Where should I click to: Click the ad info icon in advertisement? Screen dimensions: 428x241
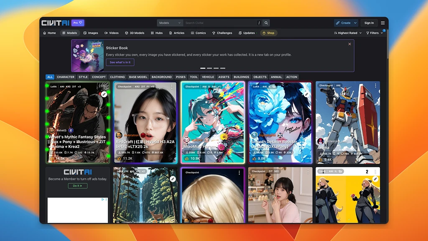pyautogui.click(x=103, y=200)
